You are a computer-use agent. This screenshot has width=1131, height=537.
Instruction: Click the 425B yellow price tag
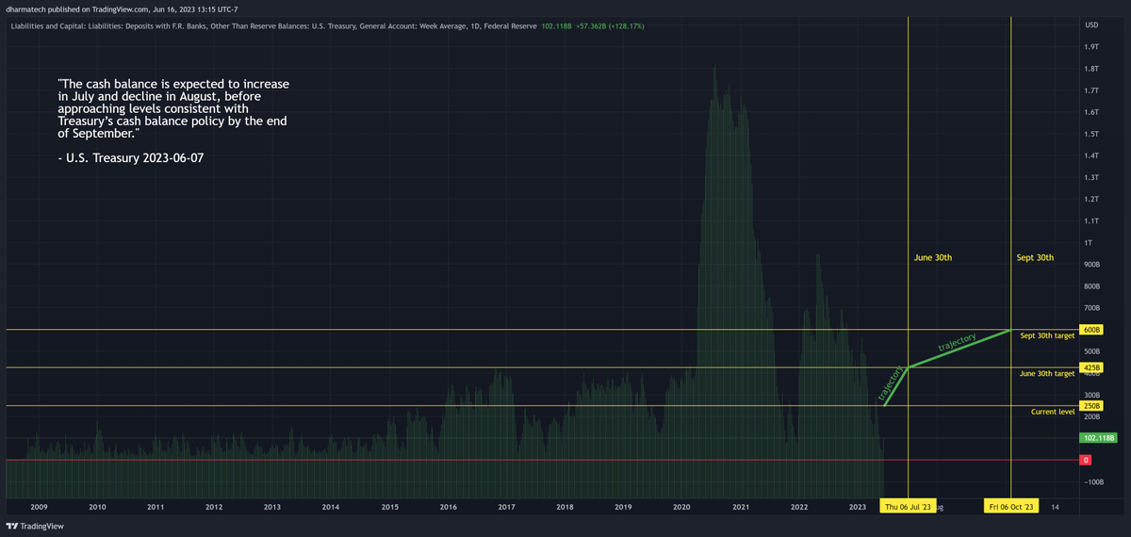pyautogui.click(x=1091, y=367)
